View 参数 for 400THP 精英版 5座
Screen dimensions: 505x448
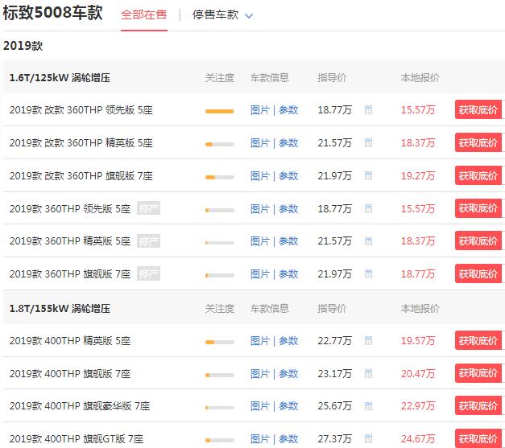pyautogui.click(x=288, y=340)
